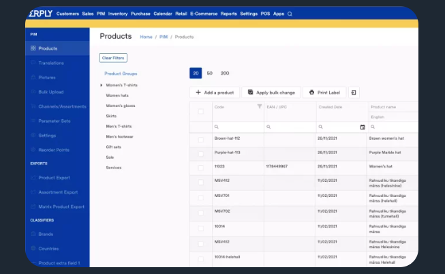Click the icon beside sidebar Settings item
The width and height of the screenshot is (445, 274).
click(33, 135)
